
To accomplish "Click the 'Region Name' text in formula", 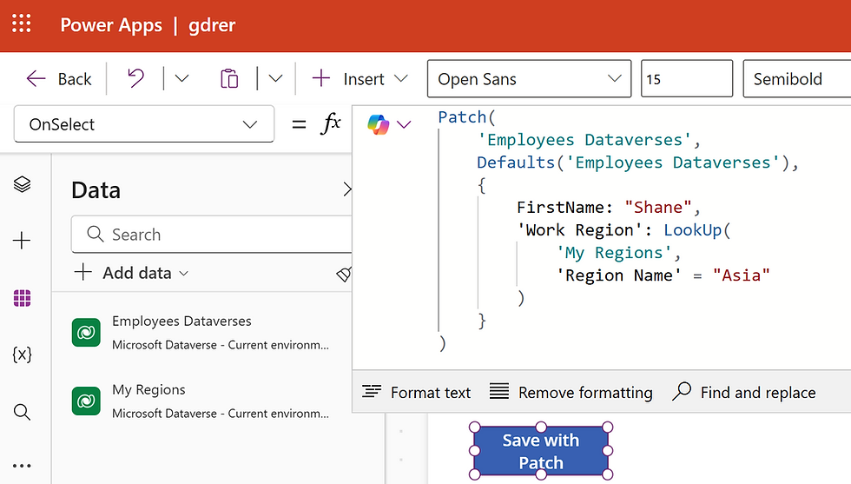I will (618, 275).
